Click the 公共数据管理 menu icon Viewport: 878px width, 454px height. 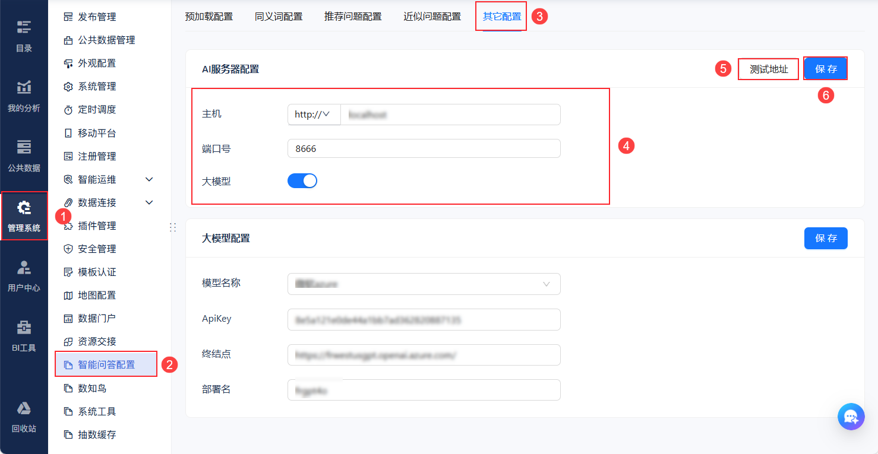(x=68, y=40)
